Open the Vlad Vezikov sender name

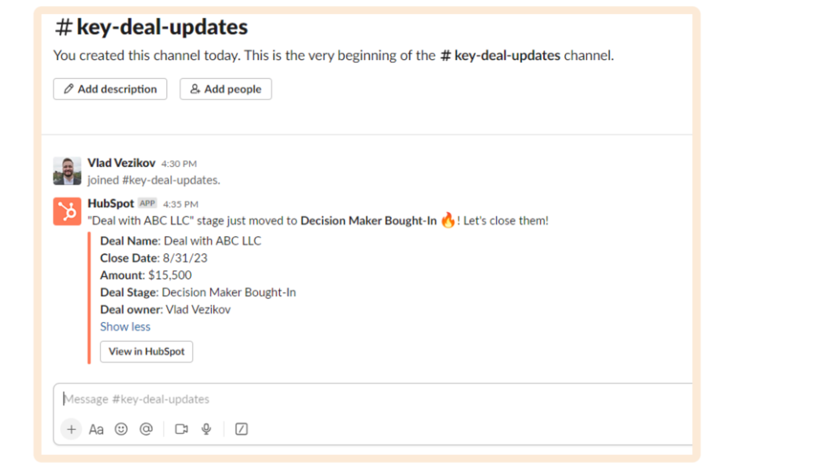[x=121, y=163]
